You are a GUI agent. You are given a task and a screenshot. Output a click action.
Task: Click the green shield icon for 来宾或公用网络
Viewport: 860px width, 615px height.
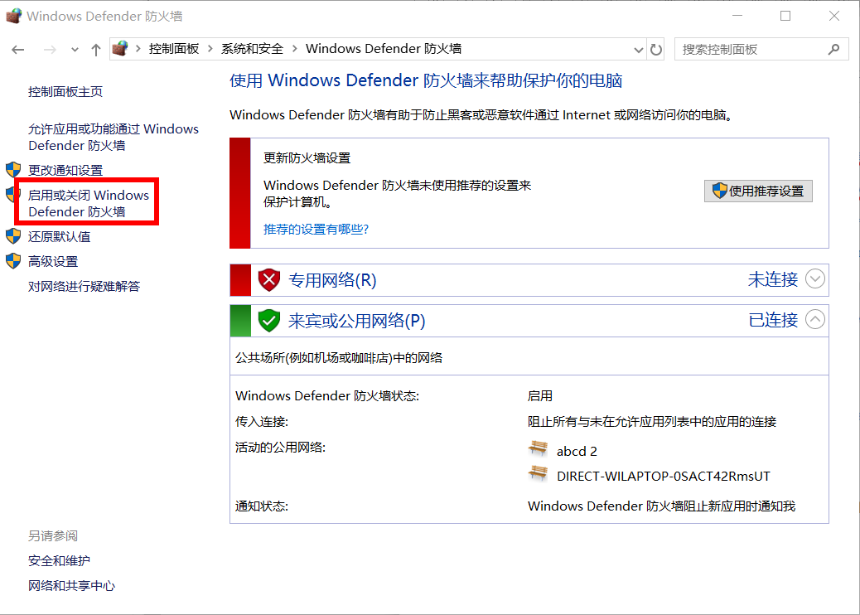click(x=268, y=321)
